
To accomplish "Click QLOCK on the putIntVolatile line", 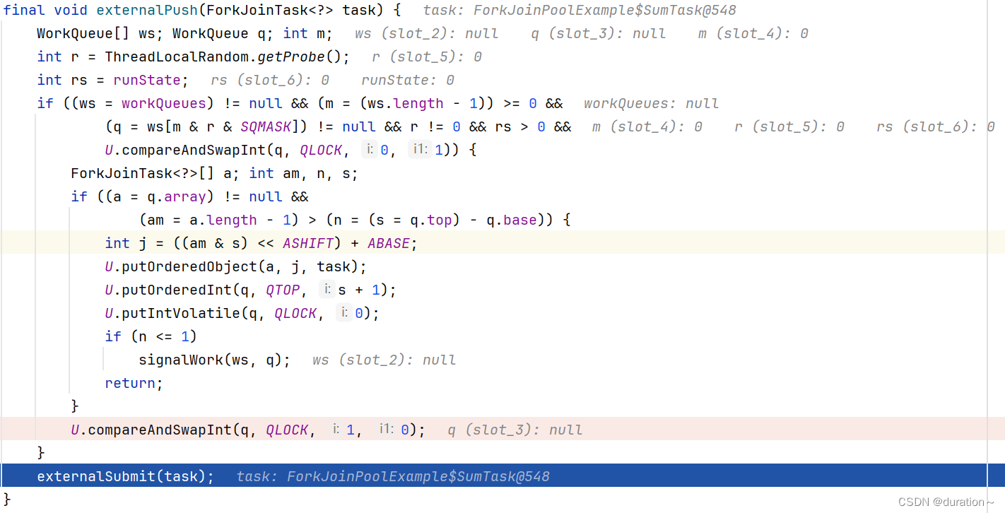I will [295, 313].
